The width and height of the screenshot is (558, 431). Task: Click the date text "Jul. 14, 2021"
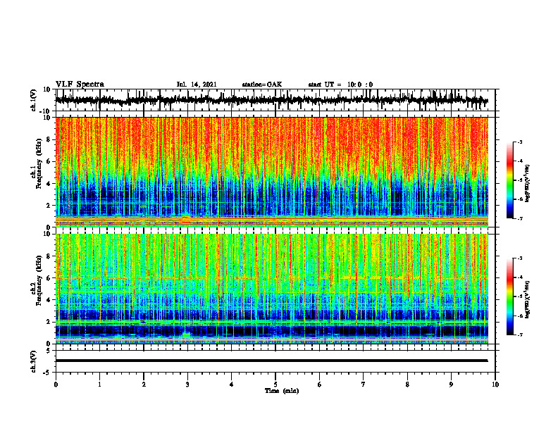coord(197,85)
